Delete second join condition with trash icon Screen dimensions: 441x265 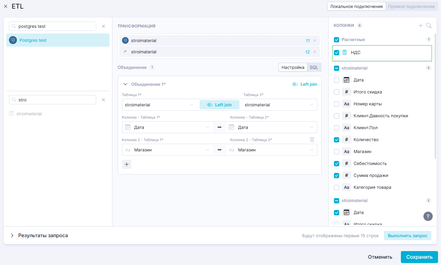(x=312, y=140)
